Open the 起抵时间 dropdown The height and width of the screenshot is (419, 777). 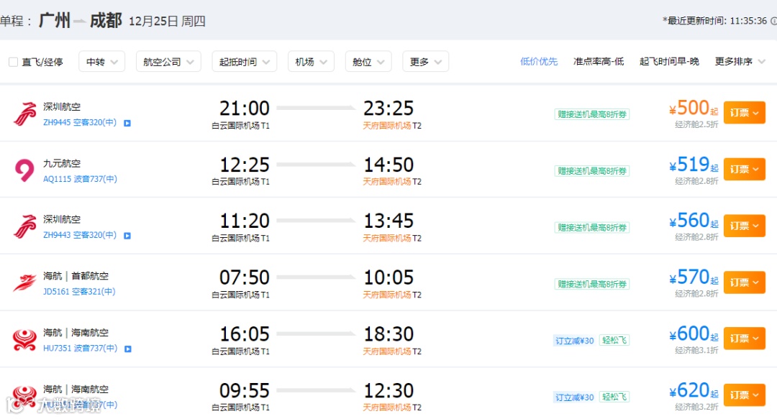(245, 62)
